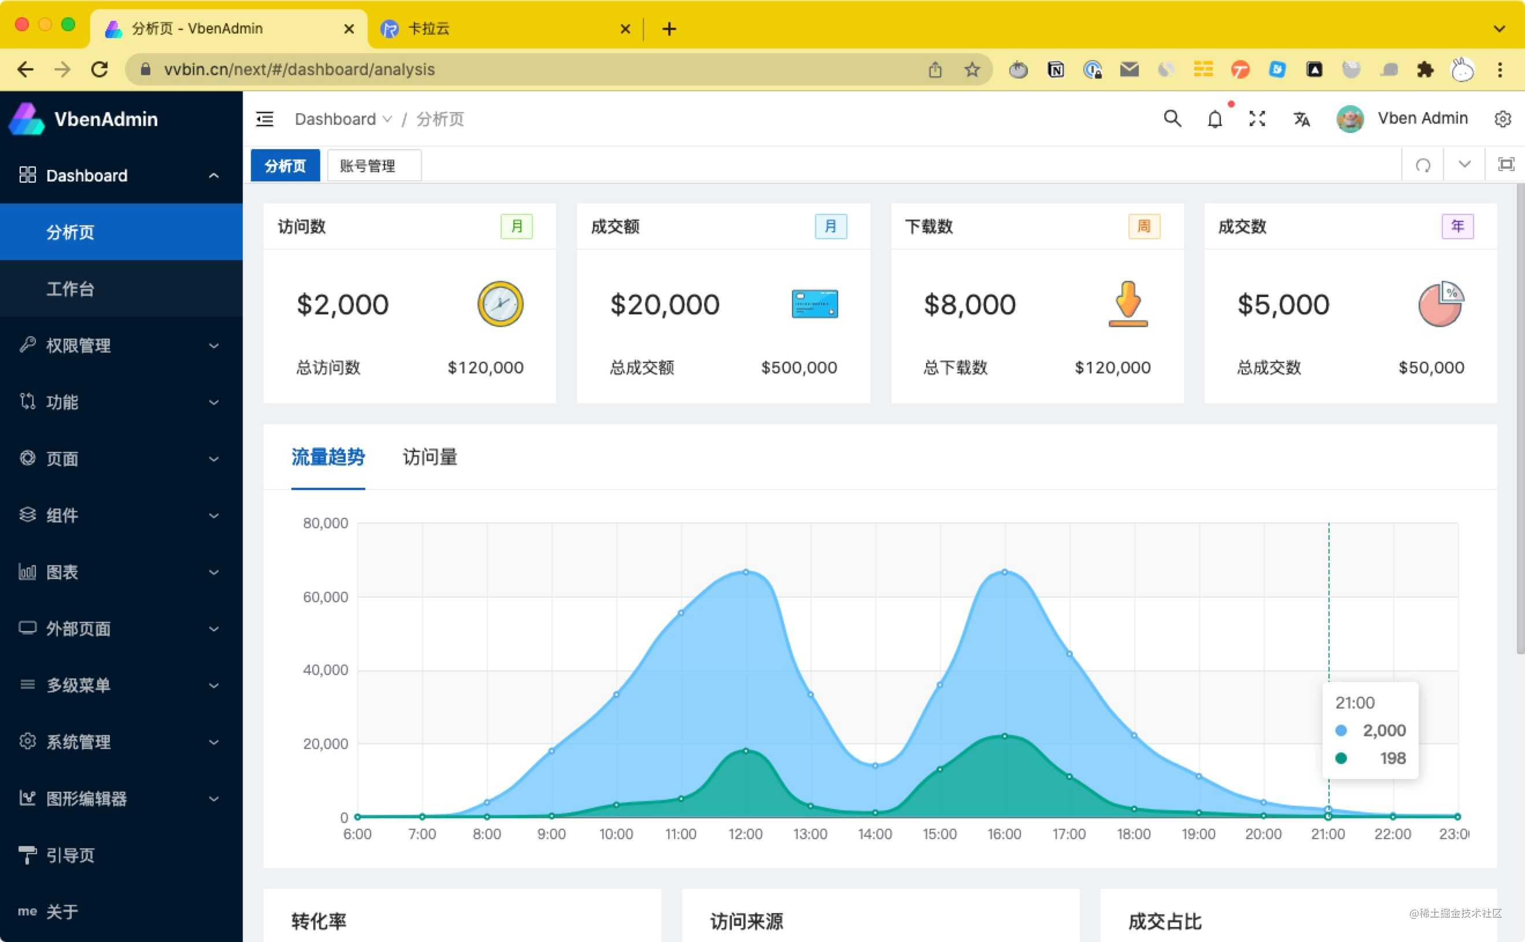Open the global search icon
1525x942 pixels.
click(x=1172, y=118)
